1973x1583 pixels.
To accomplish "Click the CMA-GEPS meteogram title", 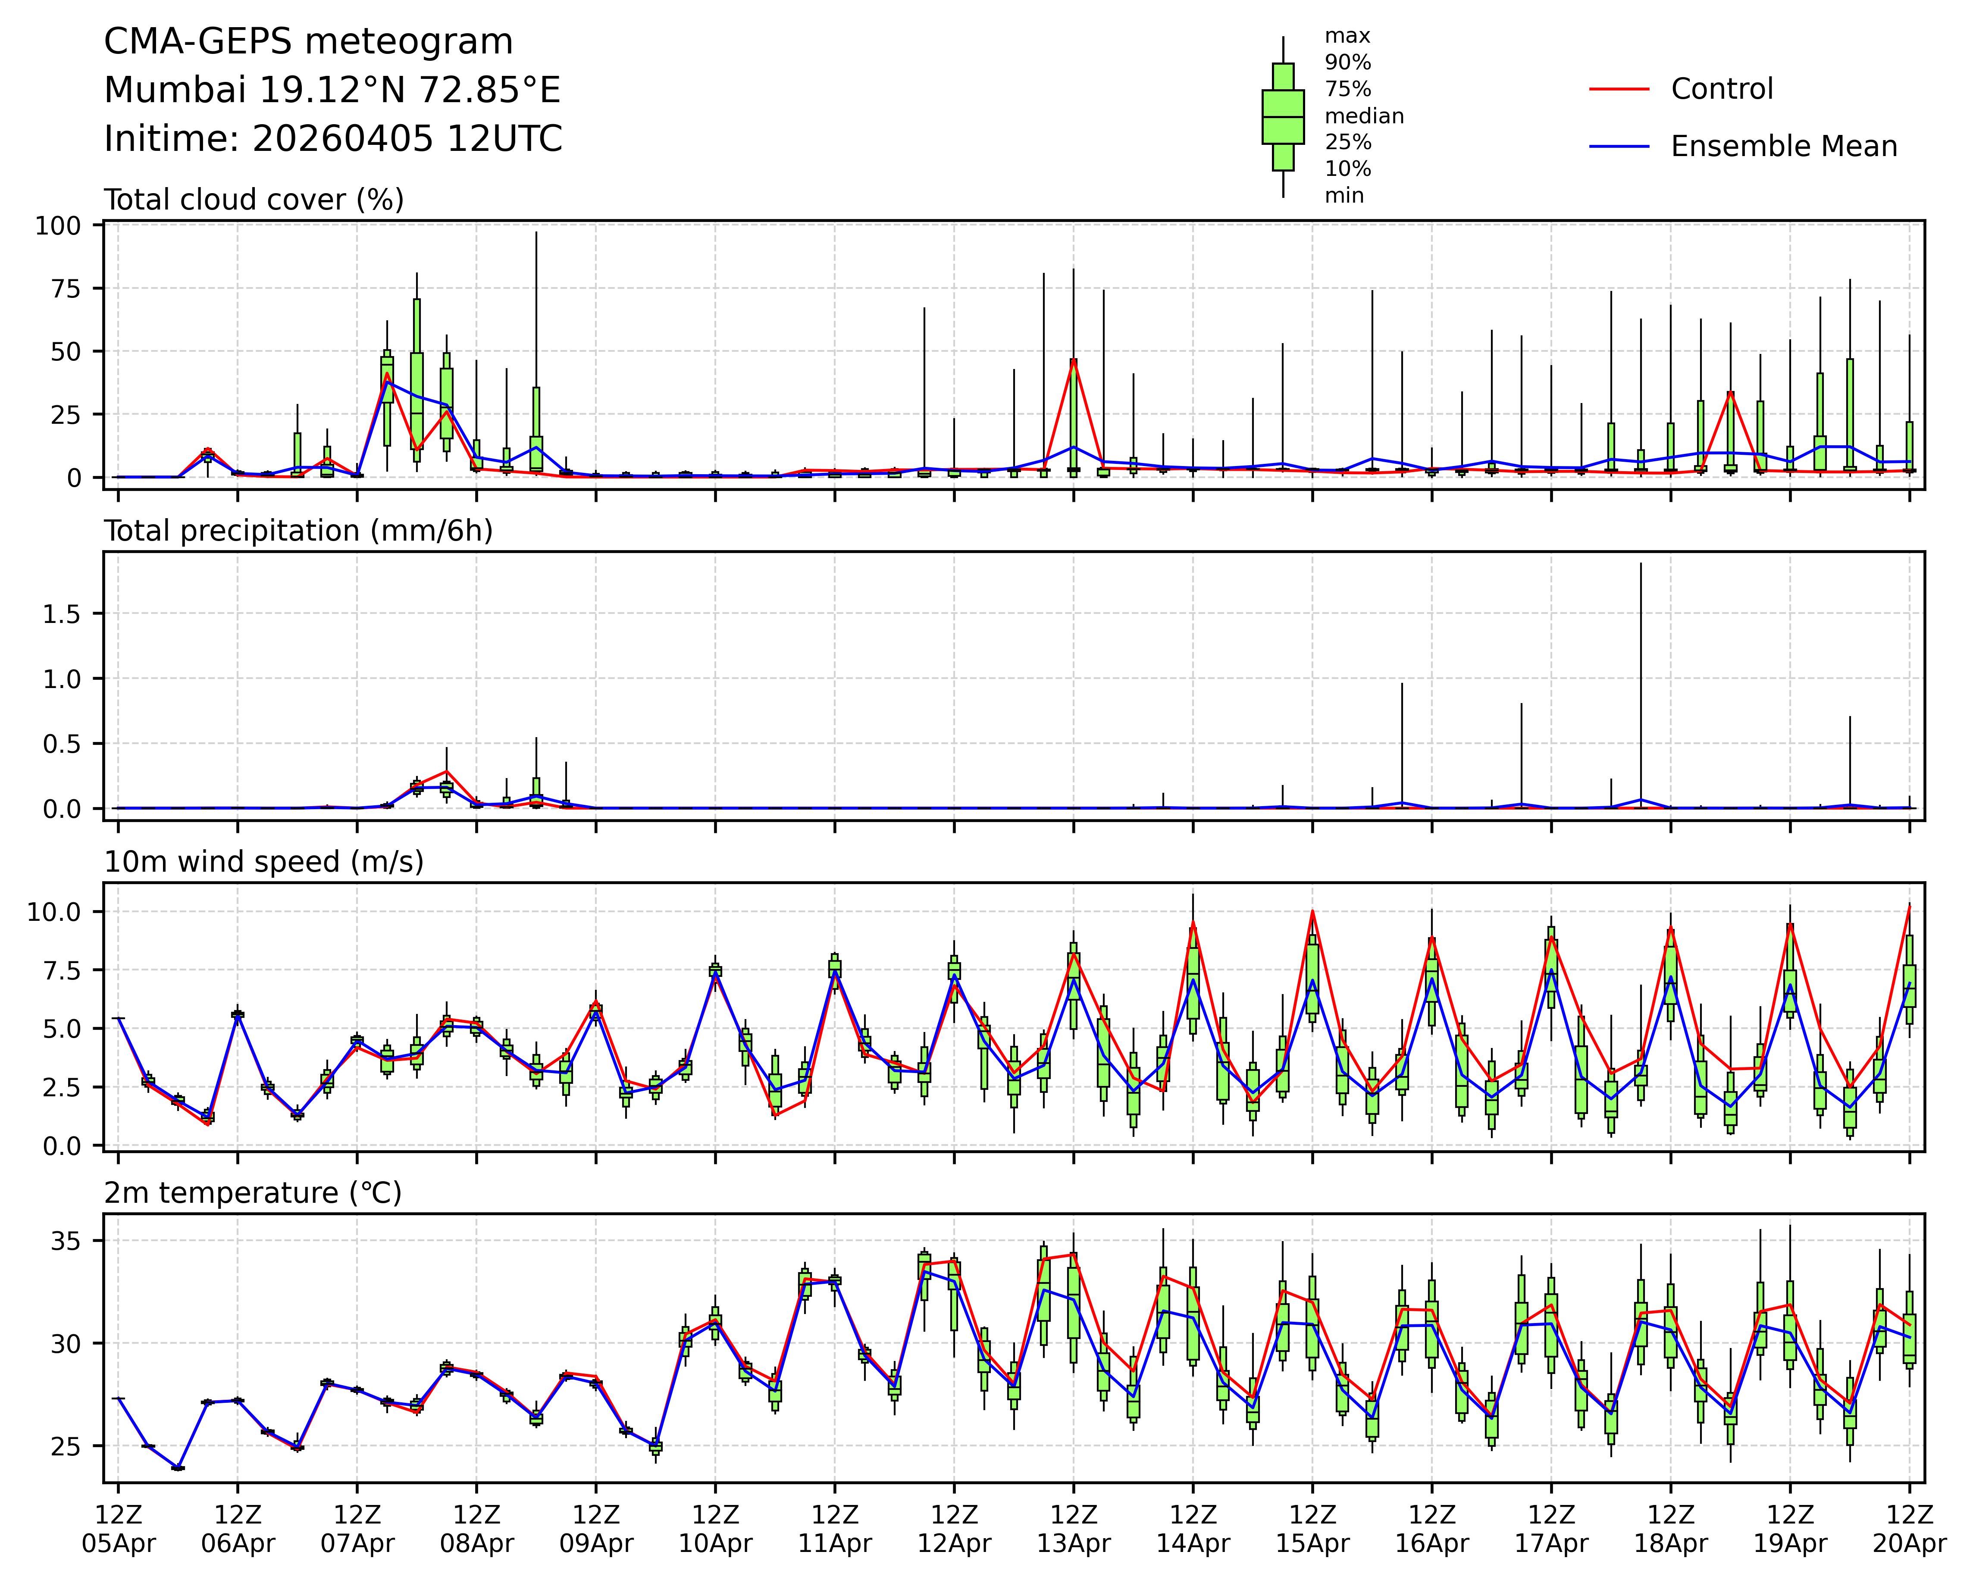I will (x=308, y=42).
